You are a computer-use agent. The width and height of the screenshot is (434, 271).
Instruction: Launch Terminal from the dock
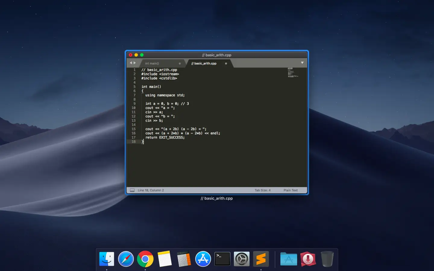point(222,259)
